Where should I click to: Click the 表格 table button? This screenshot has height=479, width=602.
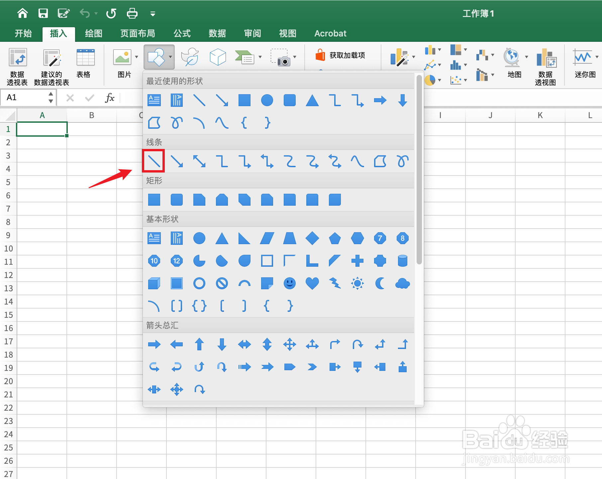coord(85,63)
